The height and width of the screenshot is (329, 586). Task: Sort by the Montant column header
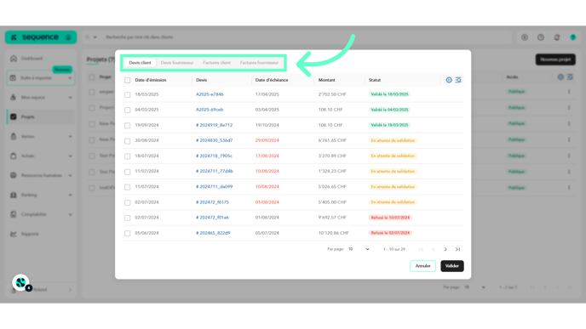pyautogui.click(x=326, y=80)
